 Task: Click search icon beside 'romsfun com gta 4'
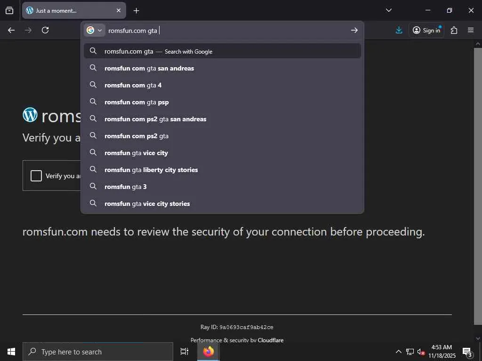[93, 85]
